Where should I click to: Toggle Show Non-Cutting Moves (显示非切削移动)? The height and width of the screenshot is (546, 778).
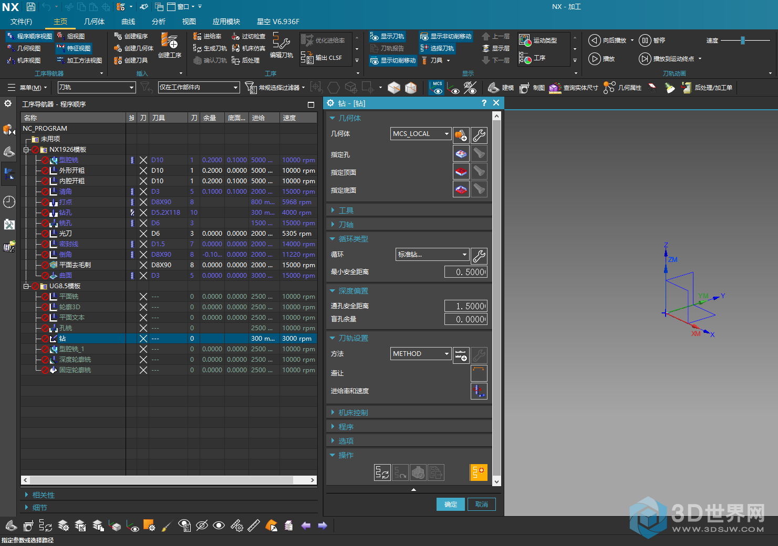coord(446,36)
